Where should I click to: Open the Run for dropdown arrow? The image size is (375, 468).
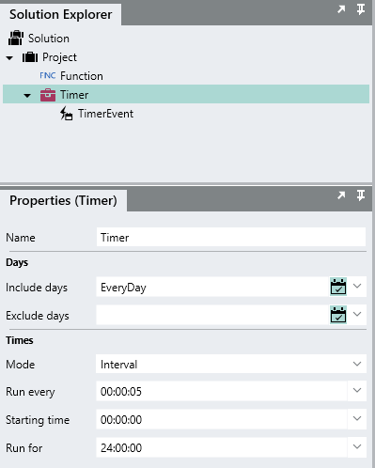click(x=357, y=447)
